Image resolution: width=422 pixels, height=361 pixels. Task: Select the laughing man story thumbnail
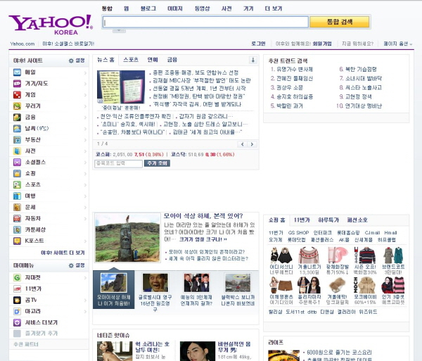[155, 283]
